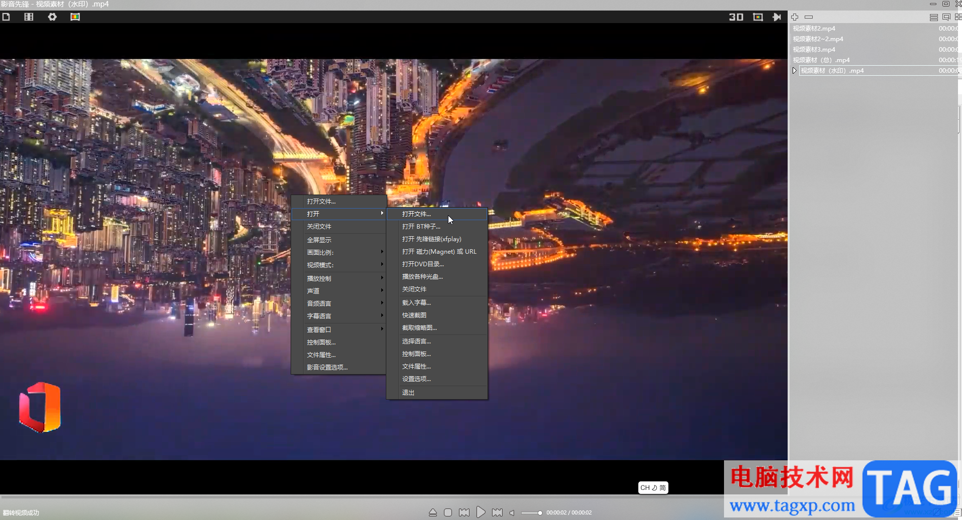This screenshot has height=520, width=962.
Task: Collapse the playlist using the arrow-to-bar icon
Action: [777, 17]
